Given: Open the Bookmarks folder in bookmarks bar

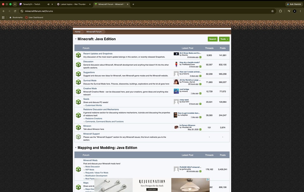Looking at the screenshot, I should pyautogui.click(x=16, y=17).
